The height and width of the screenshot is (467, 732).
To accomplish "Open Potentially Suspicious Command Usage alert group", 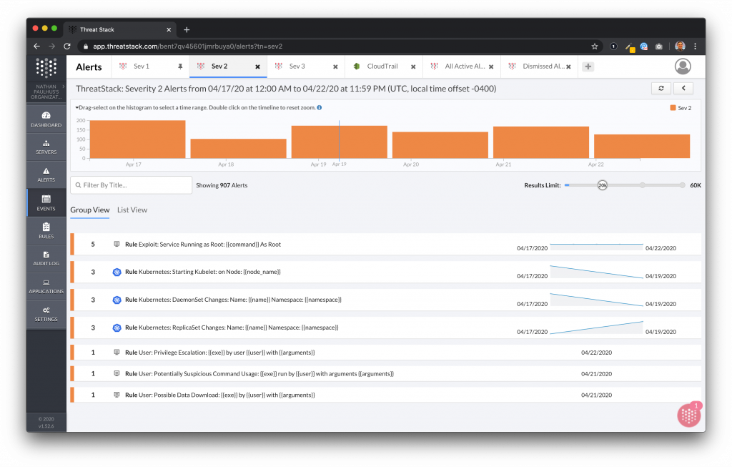I will pos(385,373).
